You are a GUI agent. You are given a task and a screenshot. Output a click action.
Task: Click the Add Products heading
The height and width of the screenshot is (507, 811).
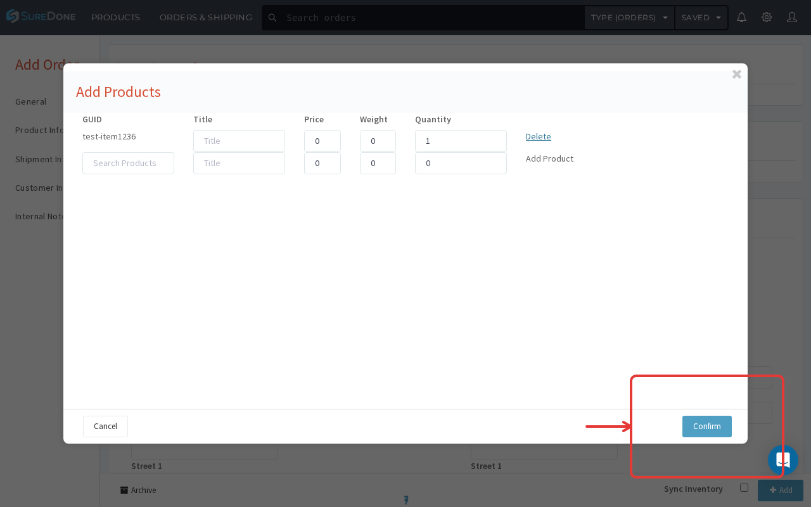[x=118, y=92]
